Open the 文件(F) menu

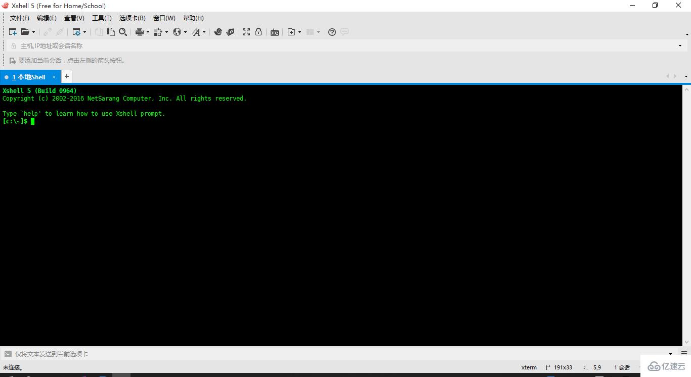[19, 18]
